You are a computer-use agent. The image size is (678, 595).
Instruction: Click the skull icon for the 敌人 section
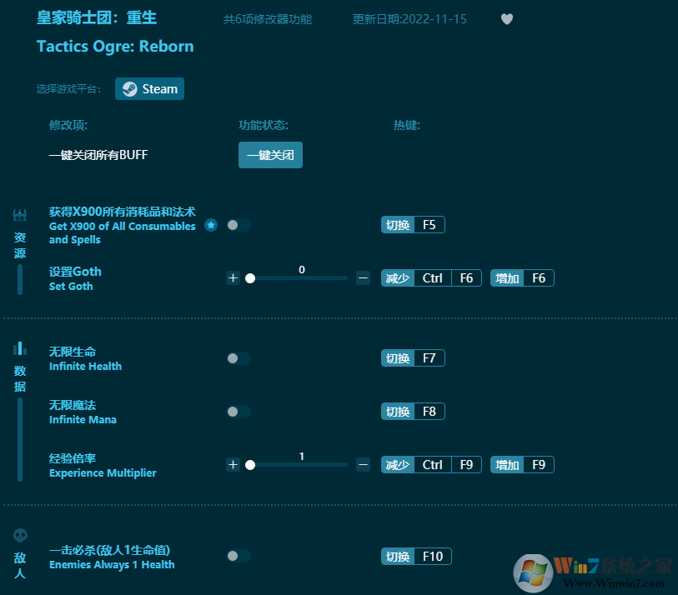click(x=19, y=536)
